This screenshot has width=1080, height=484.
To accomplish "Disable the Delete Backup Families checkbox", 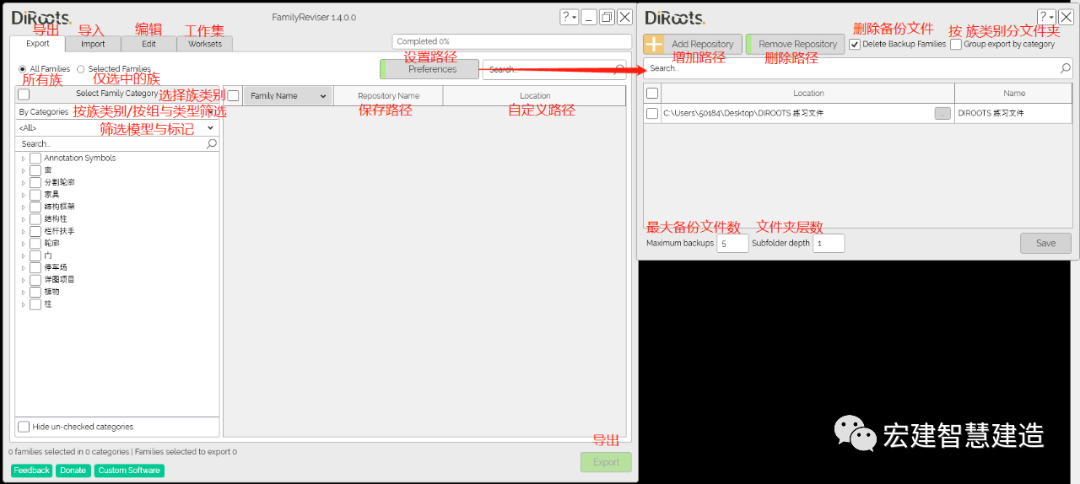I will tap(855, 44).
